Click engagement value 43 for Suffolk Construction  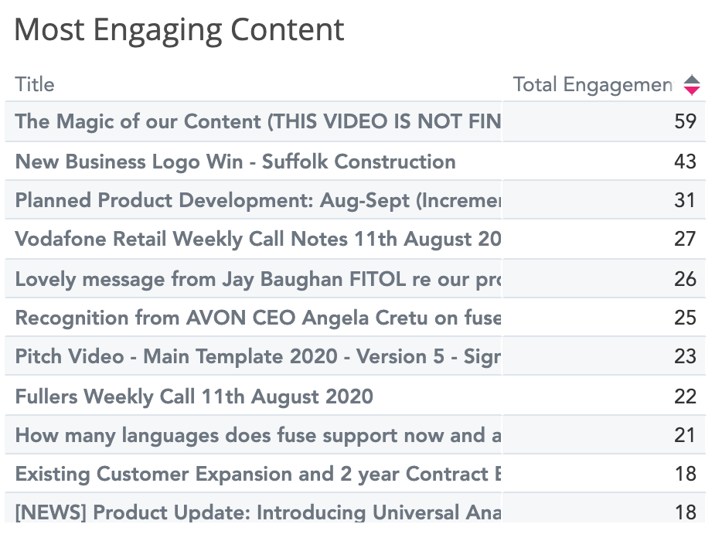[x=685, y=162]
